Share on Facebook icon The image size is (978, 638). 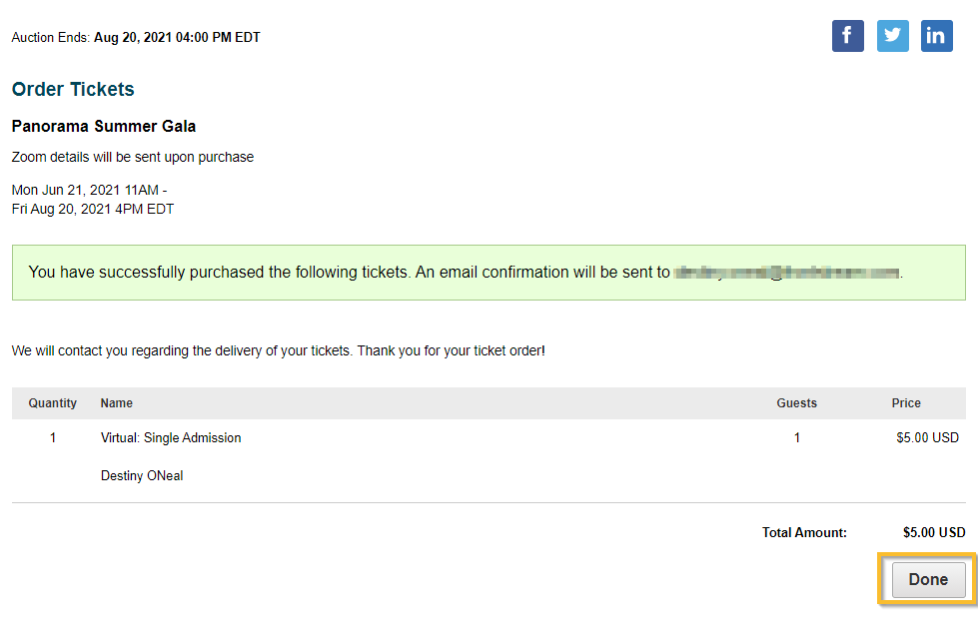(848, 36)
